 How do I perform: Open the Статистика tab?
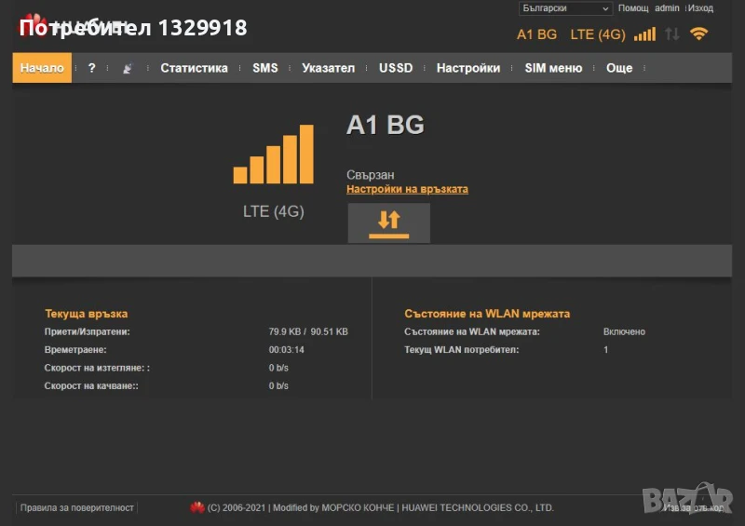194,68
